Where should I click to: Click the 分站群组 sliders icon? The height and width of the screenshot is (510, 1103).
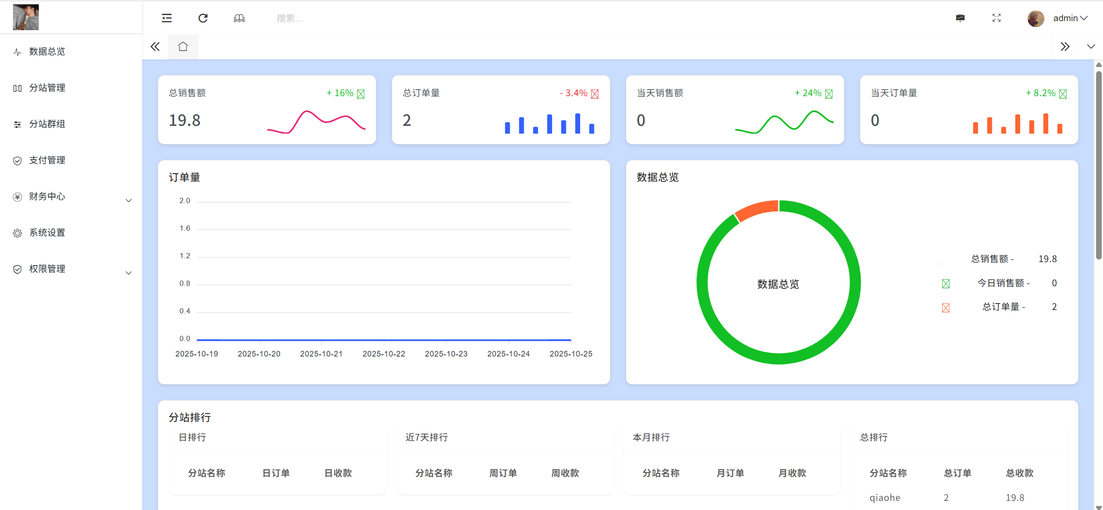(17, 124)
